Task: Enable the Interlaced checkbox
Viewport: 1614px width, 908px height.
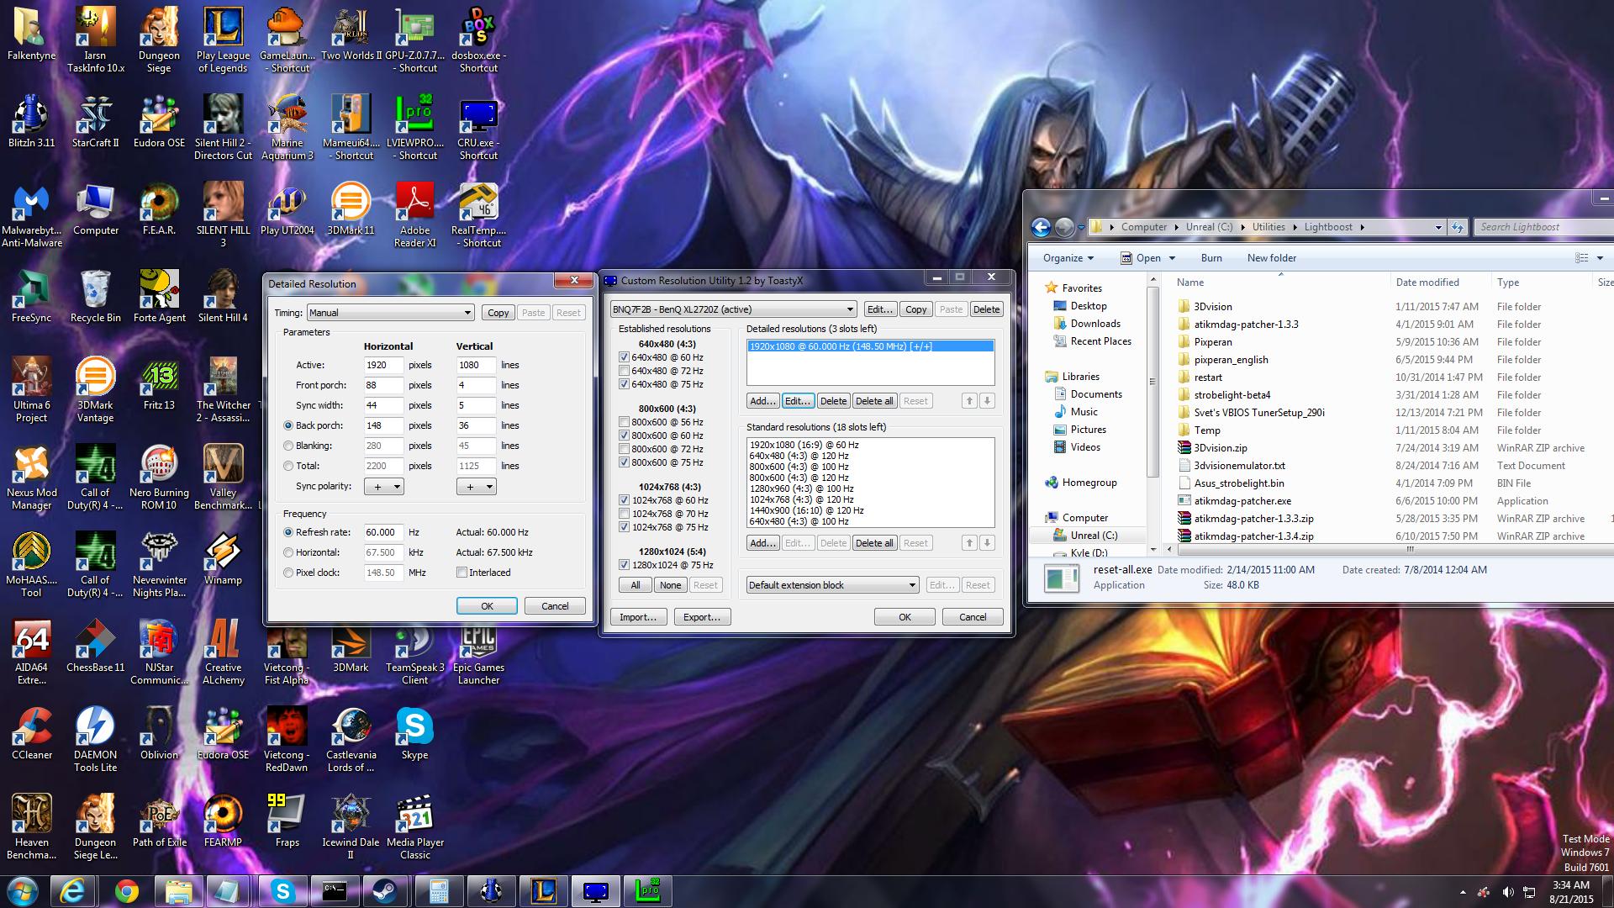Action: point(462,573)
